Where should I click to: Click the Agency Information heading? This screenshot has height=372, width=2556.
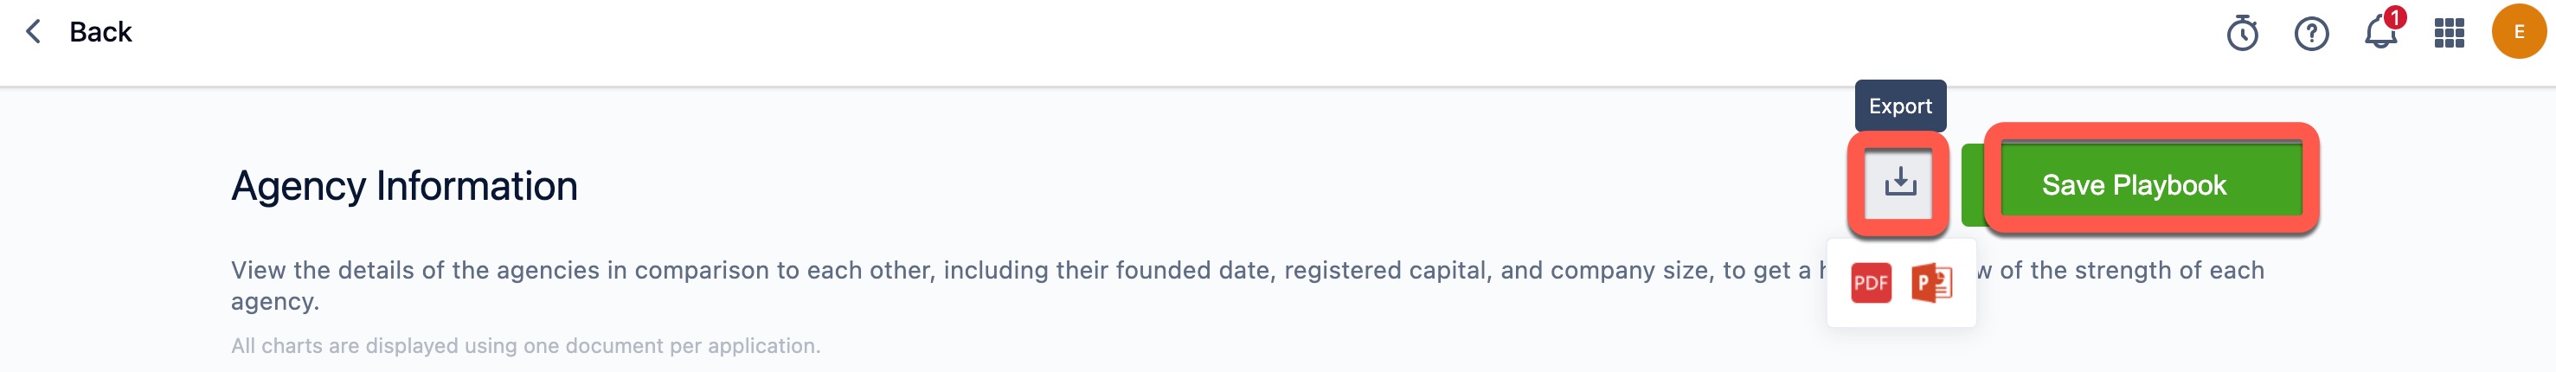pos(404,187)
